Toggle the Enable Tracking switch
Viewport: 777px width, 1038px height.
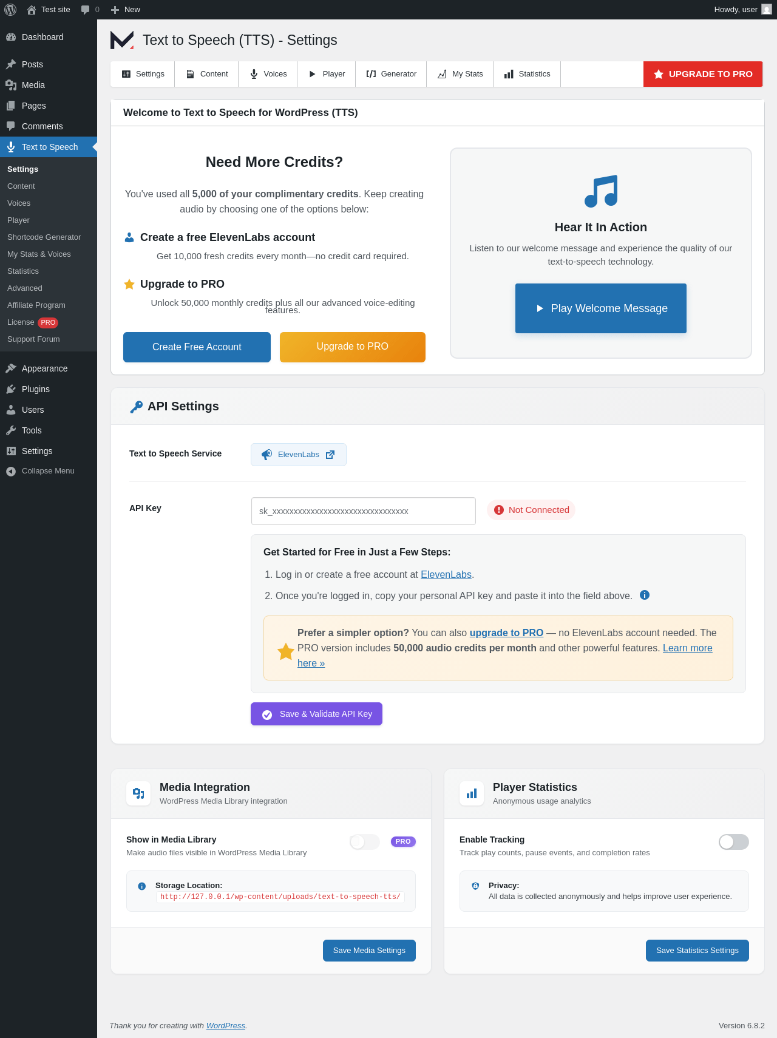pyautogui.click(x=734, y=842)
